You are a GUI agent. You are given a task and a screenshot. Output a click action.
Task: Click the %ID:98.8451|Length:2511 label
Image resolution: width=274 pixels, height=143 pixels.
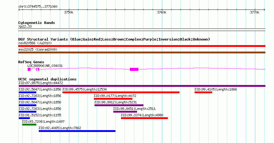(134, 109)
